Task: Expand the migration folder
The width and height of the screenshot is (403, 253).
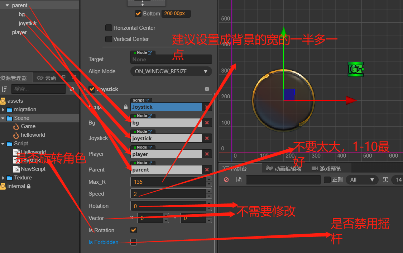Action: point(3,110)
